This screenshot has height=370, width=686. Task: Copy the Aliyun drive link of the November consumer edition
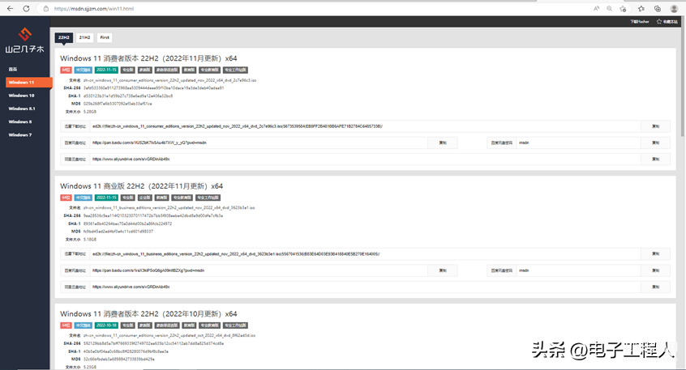click(655, 159)
